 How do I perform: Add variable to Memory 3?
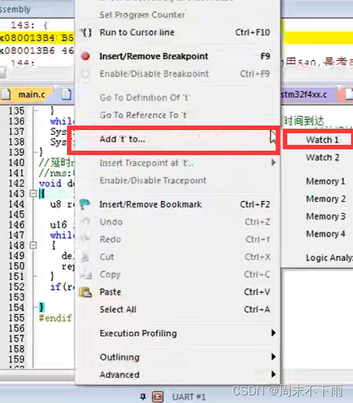pyautogui.click(x=325, y=216)
